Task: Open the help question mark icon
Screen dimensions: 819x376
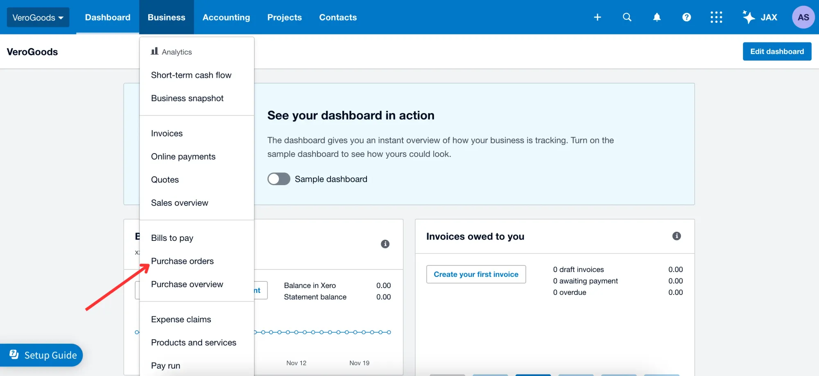Action: 687,17
